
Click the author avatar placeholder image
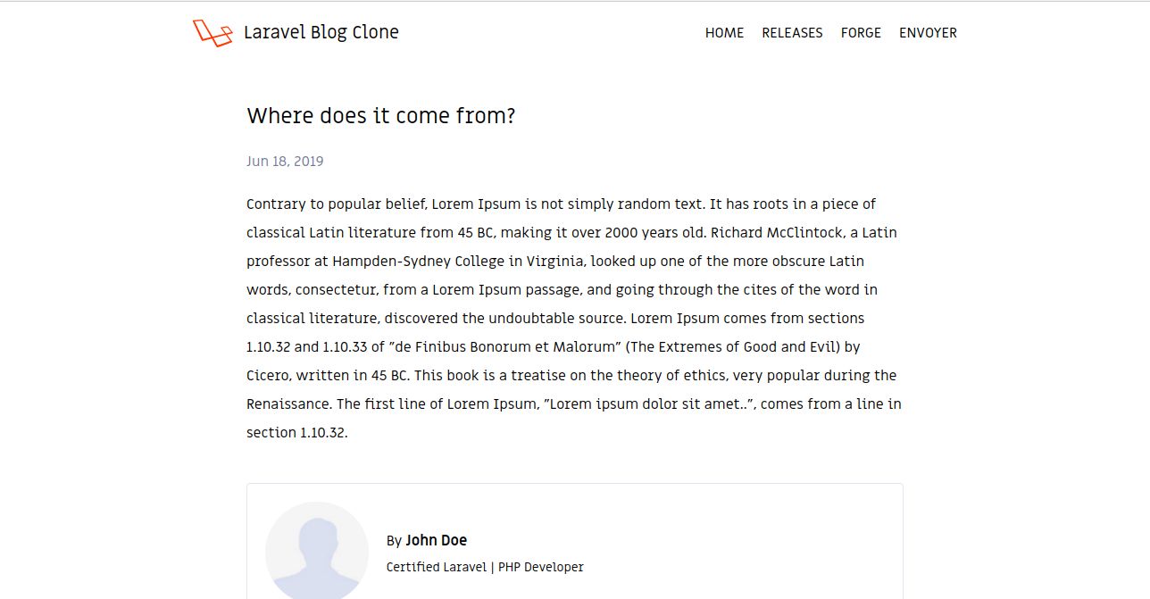pos(317,550)
